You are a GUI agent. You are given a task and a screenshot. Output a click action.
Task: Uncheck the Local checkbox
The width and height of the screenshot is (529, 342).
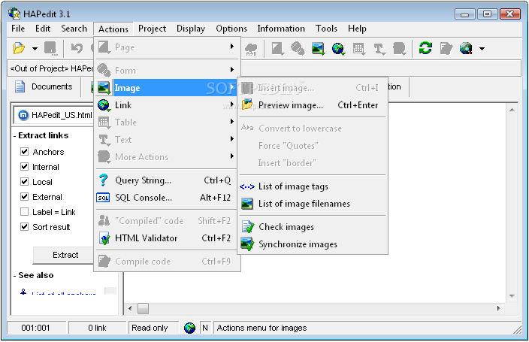pyautogui.click(x=24, y=181)
